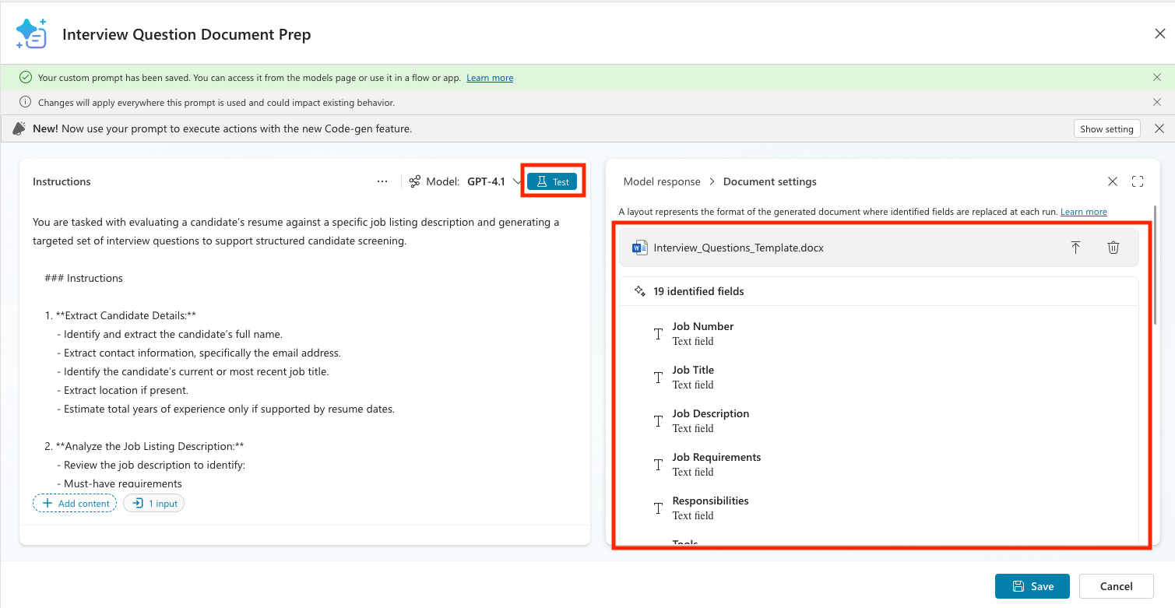
Task: Open the Model GPT-4.1 dropdown
Action: coord(475,181)
